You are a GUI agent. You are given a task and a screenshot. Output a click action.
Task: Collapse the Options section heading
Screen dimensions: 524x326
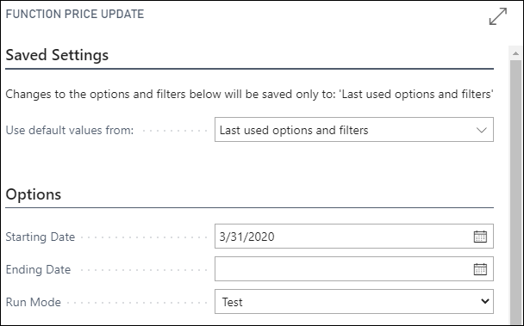click(34, 194)
